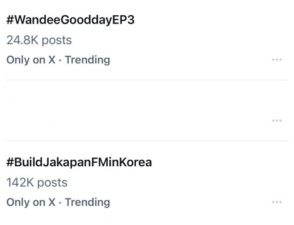The height and width of the screenshot is (225, 294).
Task: Click 'Only on X' under #BuildJakapanFMinKorea
Action: pyautogui.click(x=31, y=202)
